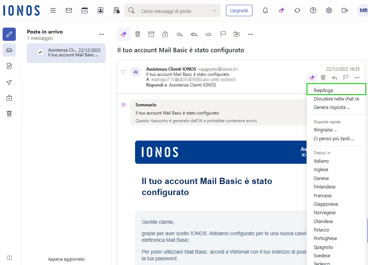Screen dimensions: 368x265
Task: Expand the search options dropdown arrow
Action: point(214,11)
